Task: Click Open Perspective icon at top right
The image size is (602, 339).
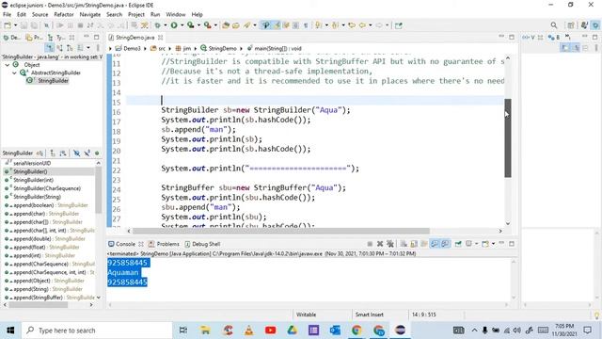Action: tap(571, 25)
